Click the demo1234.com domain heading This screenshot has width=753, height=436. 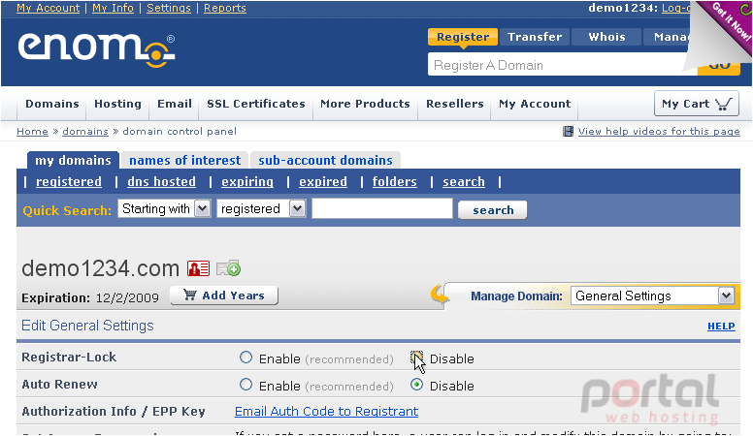click(100, 268)
